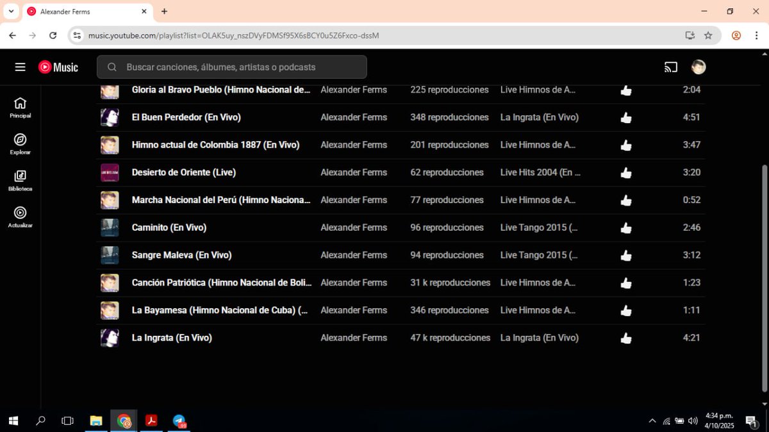Like Marcha Nacional del Perú track

pyautogui.click(x=626, y=201)
